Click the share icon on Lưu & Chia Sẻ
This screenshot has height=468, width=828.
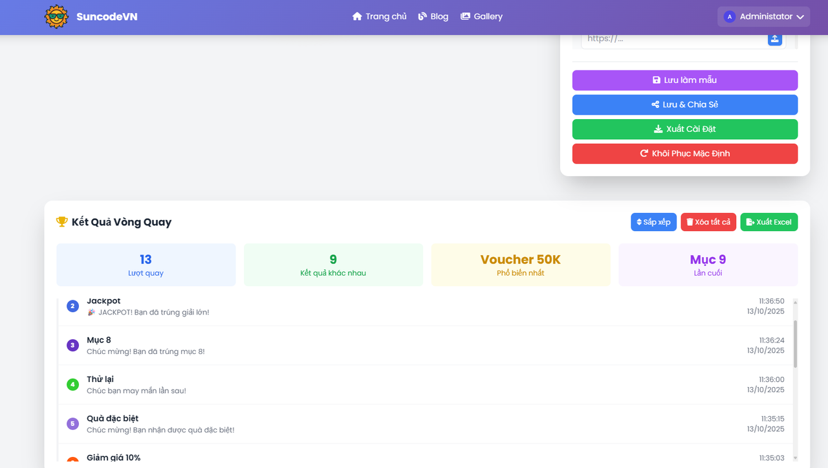(655, 105)
